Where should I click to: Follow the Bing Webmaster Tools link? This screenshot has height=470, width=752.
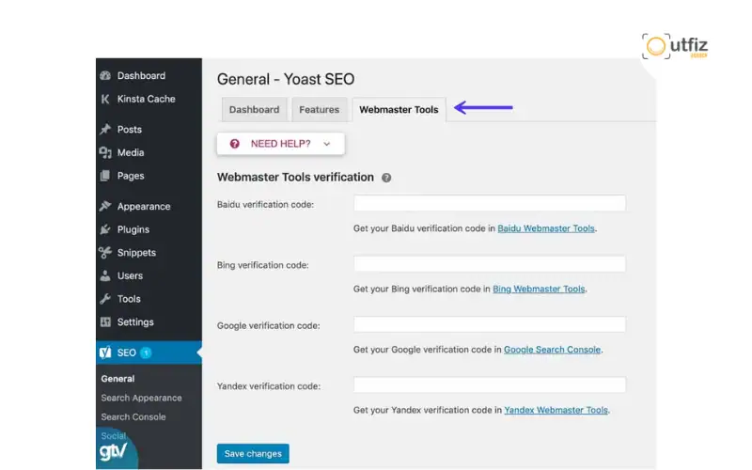(539, 290)
